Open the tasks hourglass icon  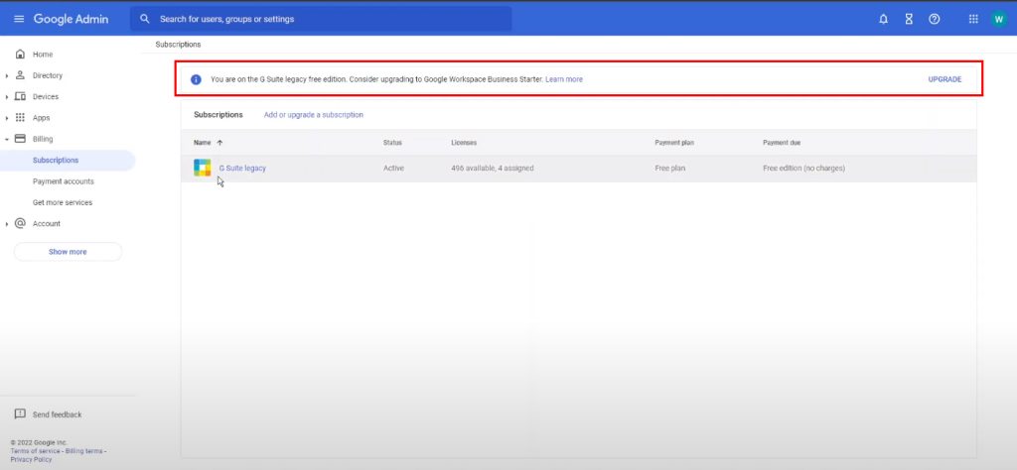pos(909,19)
